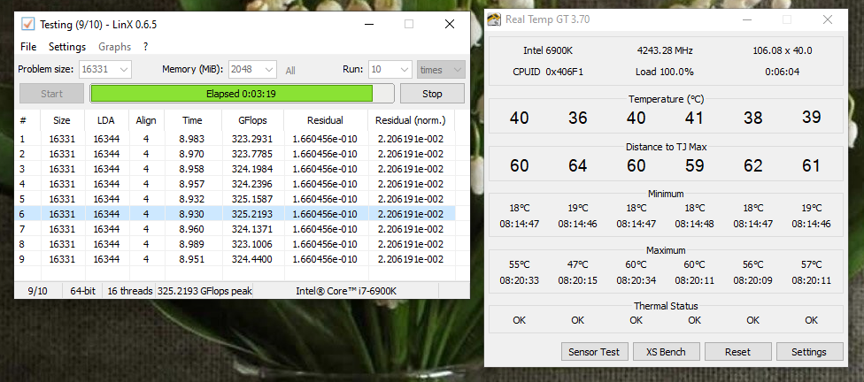Viewport: 864px width, 382px height.
Task: Select highlighted row with GFlops 325.2193
Action: [235, 214]
